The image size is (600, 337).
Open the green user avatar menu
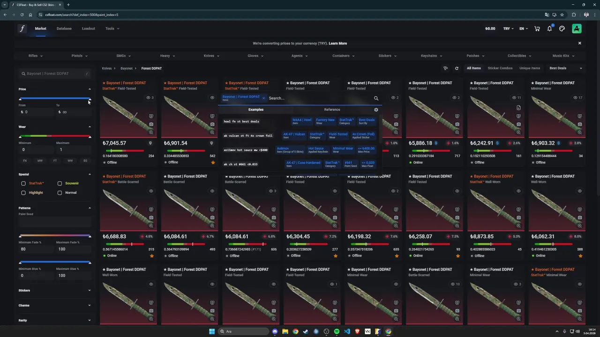[x=577, y=29]
